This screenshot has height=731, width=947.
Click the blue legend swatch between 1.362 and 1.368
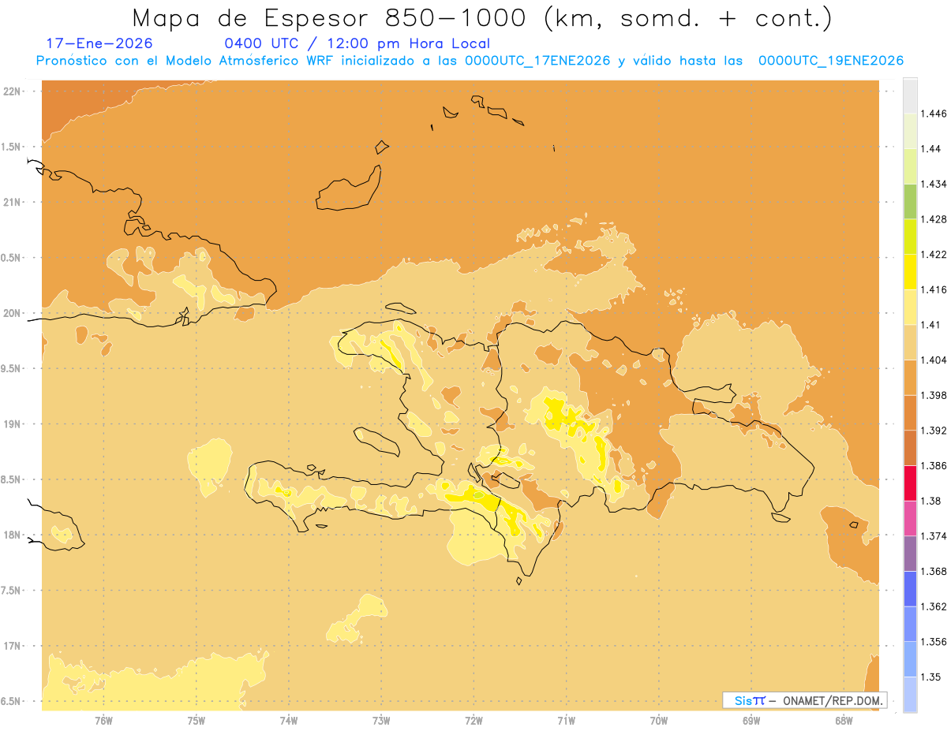(910, 588)
